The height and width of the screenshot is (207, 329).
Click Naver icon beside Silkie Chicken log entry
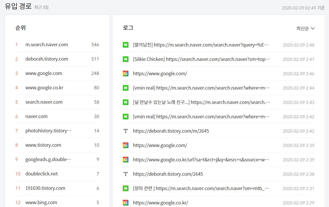125,59
